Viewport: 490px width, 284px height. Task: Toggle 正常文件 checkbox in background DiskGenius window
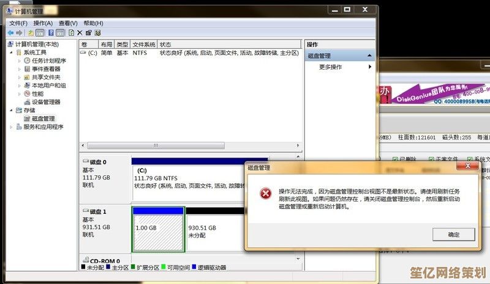(432, 159)
